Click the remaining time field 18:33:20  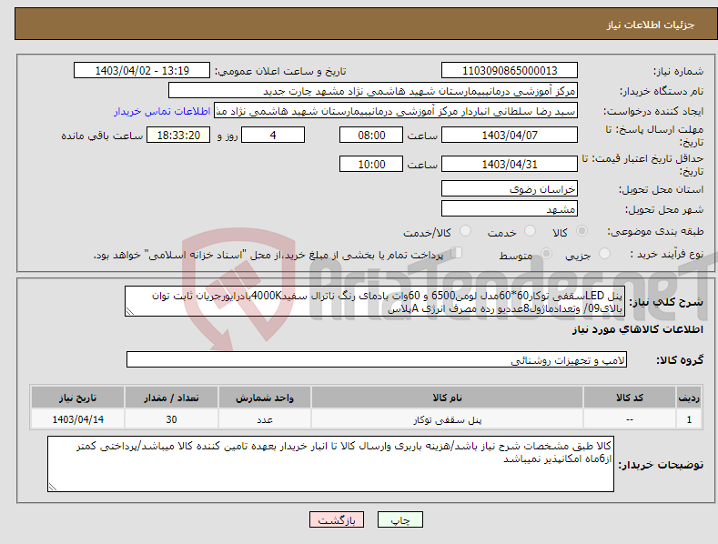coord(178,135)
